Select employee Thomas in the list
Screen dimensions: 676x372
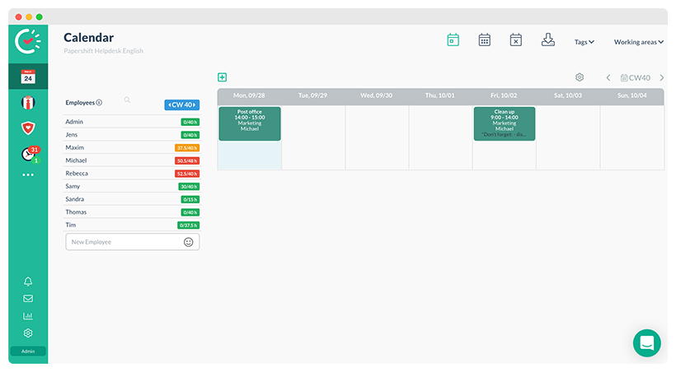coord(132,212)
